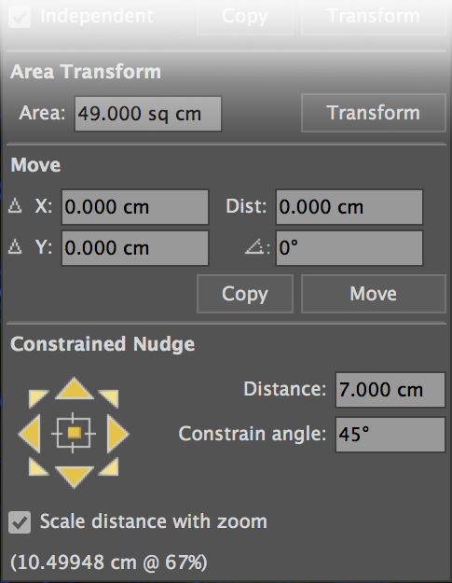This screenshot has width=452, height=583.
Task: Nudge selection left with left arrow
Action: [x=29, y=434]
